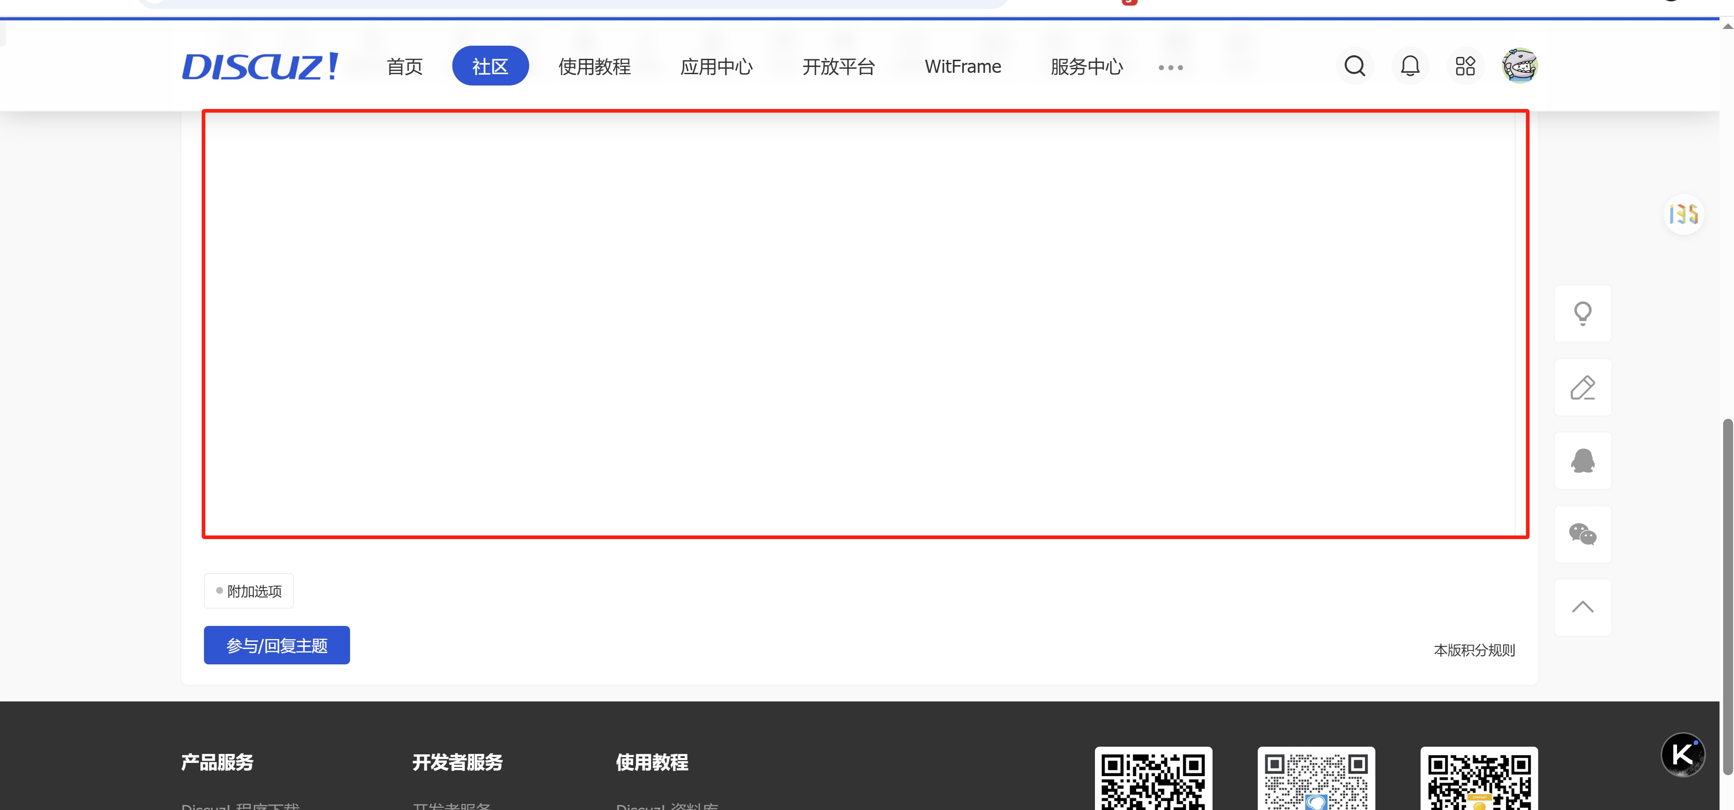The width and height of the screenshot is (1734, 810).
Task: Click the Discuz! logo
Action: (x=260, y=66)
